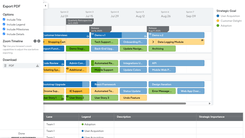Click the timeline scroll right arrow
This screenshot has height=138, width=245.
coord(210,104)
